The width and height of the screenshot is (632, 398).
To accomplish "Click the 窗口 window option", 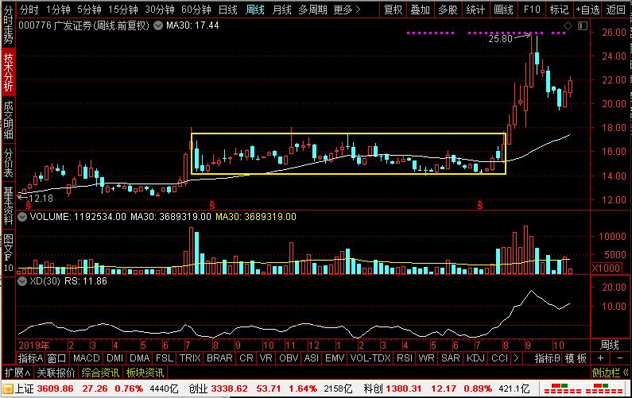I will (56, 358).
